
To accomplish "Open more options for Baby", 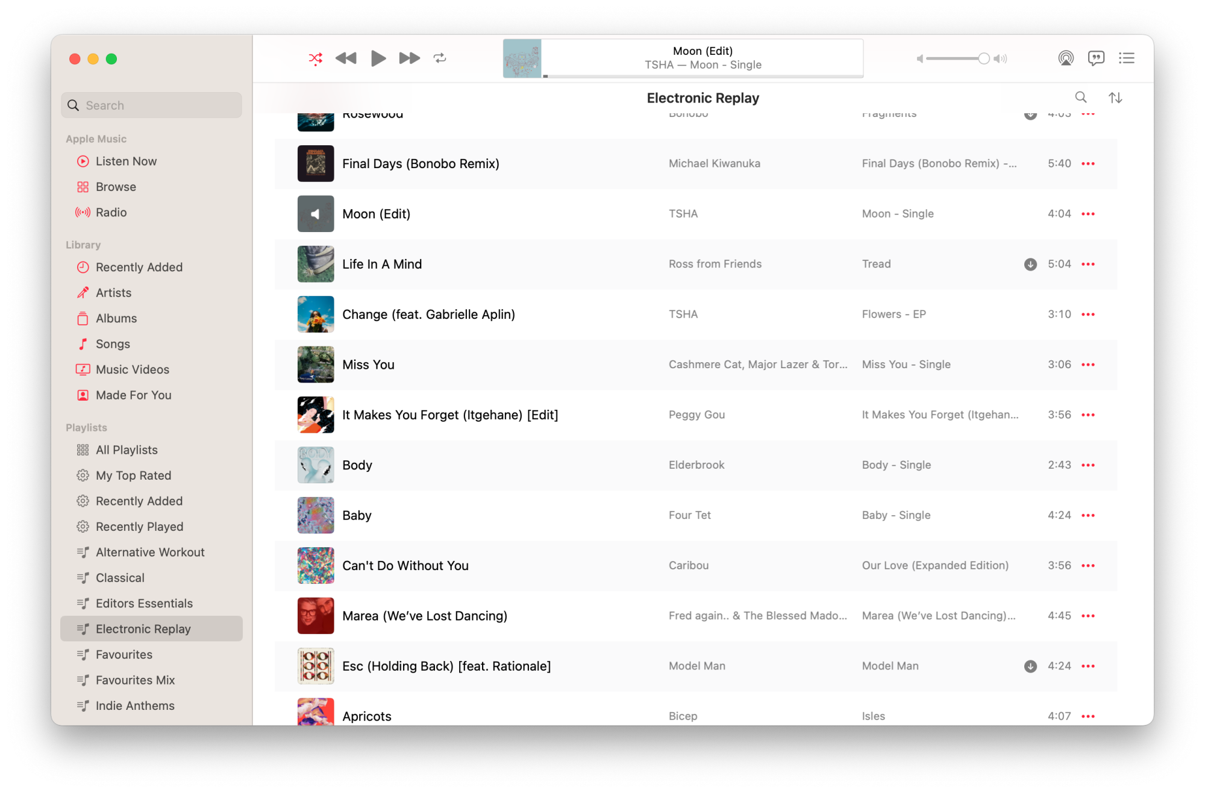I will [1088, 516].
